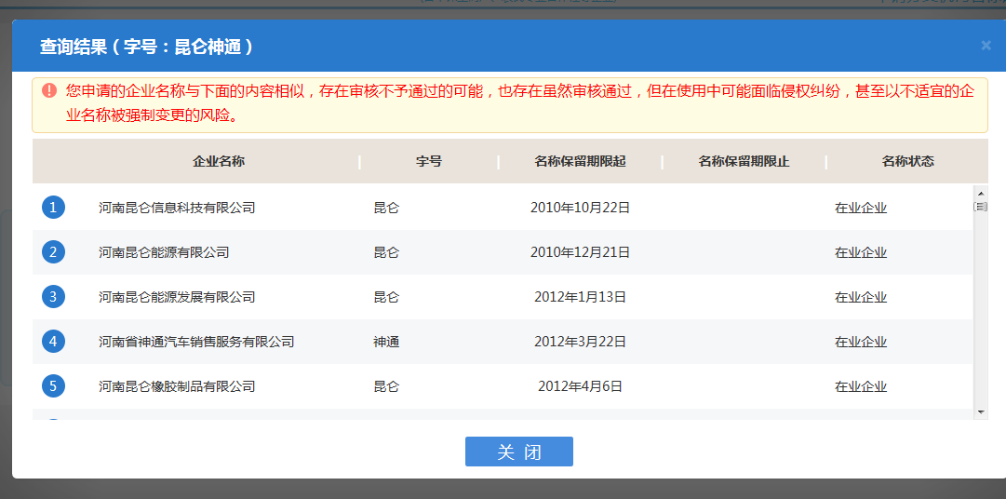
Task: Click the number 1 row badge
Action: (x=53, y=208)
